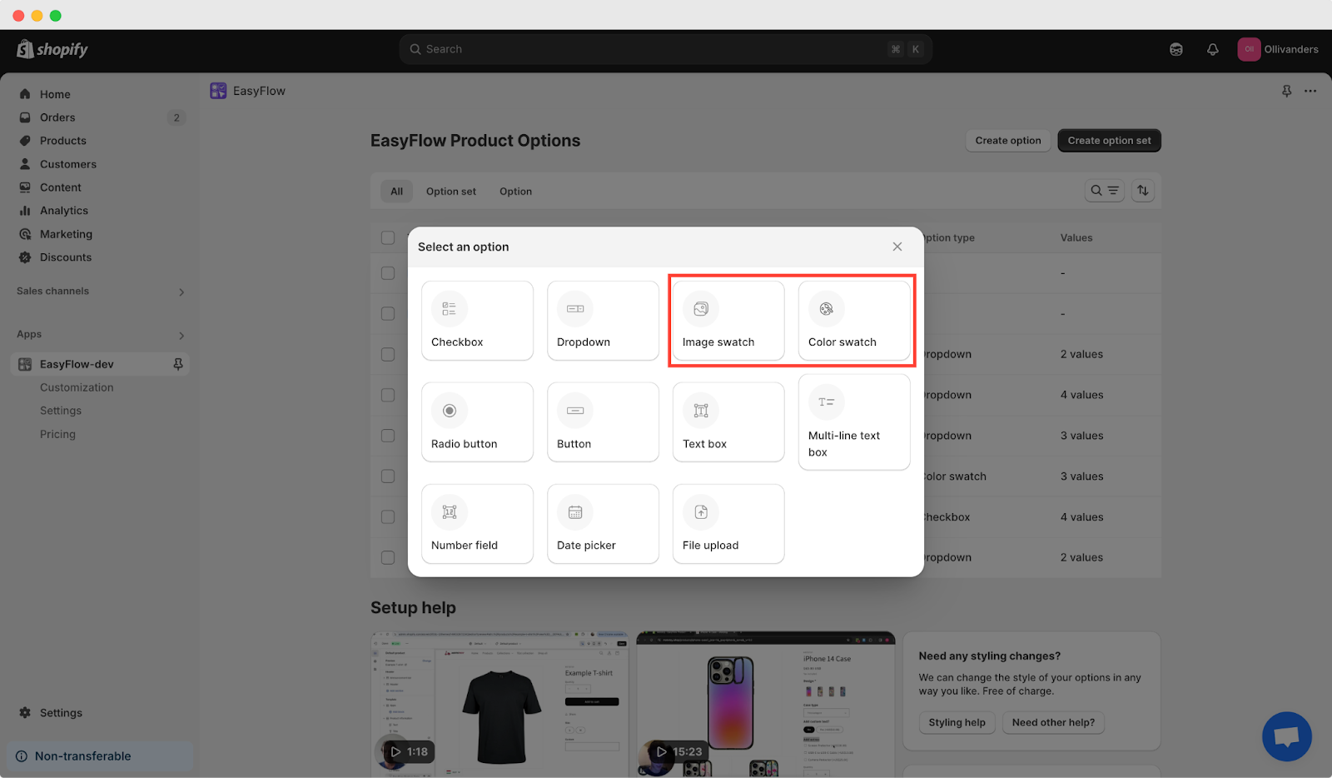Screen dimensions: 1332x778
Task: Open search and filter control
Action: (x=1105, y=191)
